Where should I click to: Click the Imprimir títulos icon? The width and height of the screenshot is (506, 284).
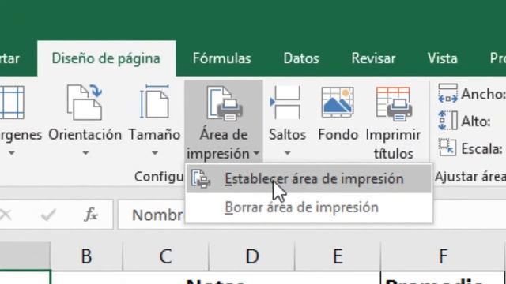394,103
